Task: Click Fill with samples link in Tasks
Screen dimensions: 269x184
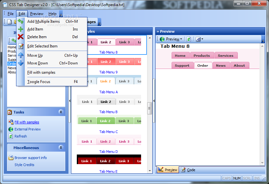Action: [x=27, y=122]
